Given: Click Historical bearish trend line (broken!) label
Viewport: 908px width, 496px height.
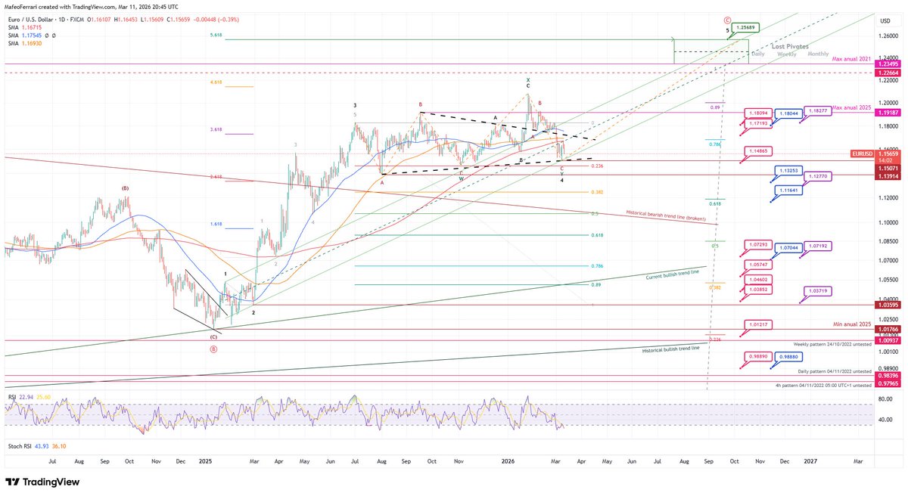Looking at the screenshot, I should (667, 215).
